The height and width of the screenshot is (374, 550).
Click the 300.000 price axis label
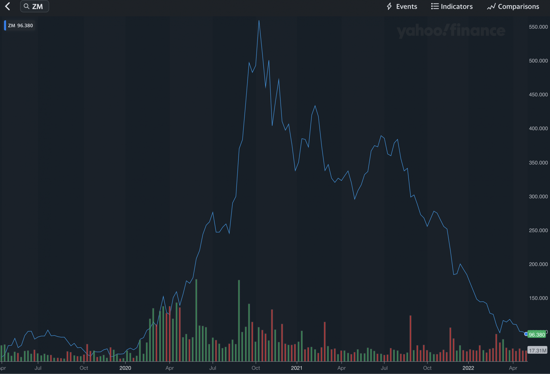click(538, 196)
